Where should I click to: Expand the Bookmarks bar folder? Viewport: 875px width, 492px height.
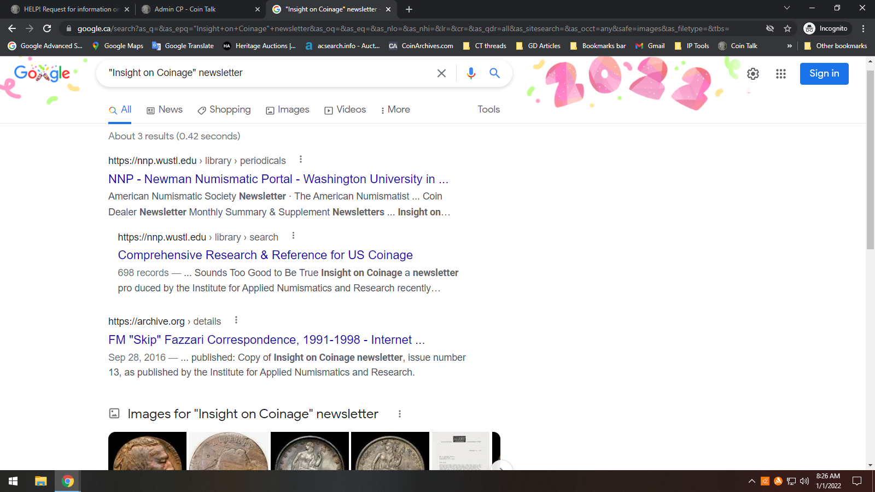598,46
